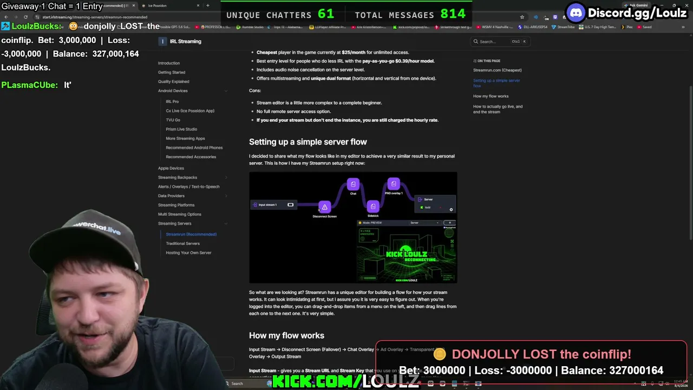Jump to Setting up a simple server flow

tap(496, 83)
